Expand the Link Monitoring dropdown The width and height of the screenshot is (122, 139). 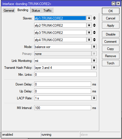(x=94, y=60)
